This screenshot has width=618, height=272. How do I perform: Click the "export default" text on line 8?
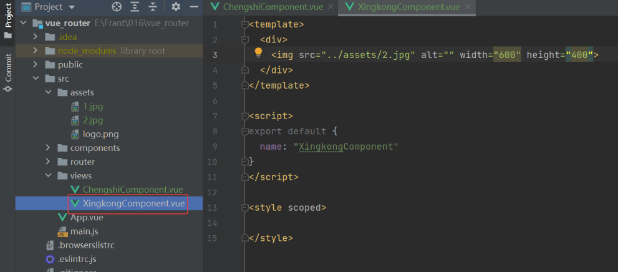287,131
